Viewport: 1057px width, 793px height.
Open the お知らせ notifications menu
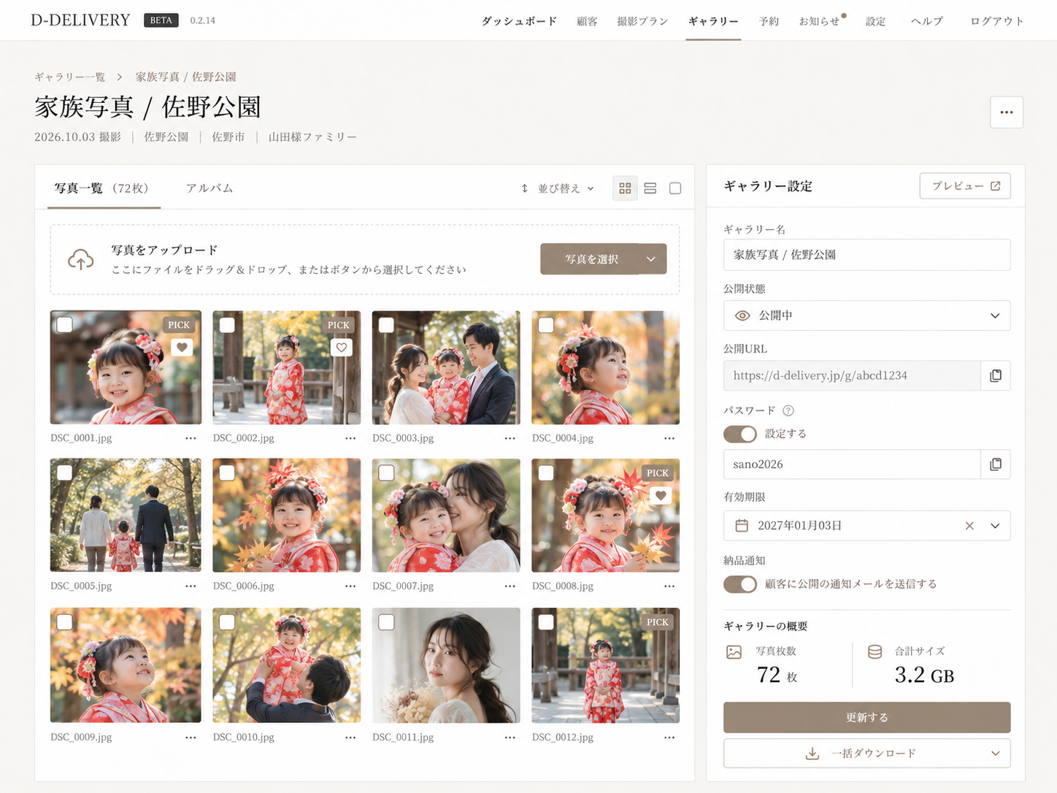820,21
